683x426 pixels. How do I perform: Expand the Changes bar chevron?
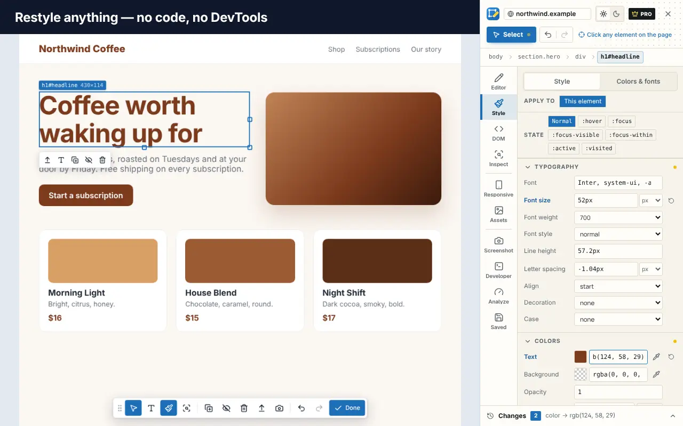pos(672,415)
